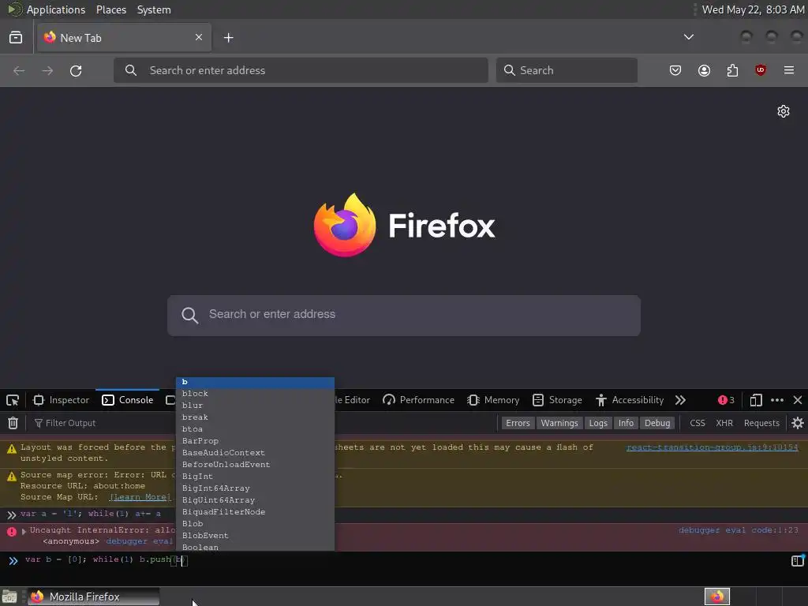Toggle the Requests filter
The image size is (808, 606).
pos(761,423)
